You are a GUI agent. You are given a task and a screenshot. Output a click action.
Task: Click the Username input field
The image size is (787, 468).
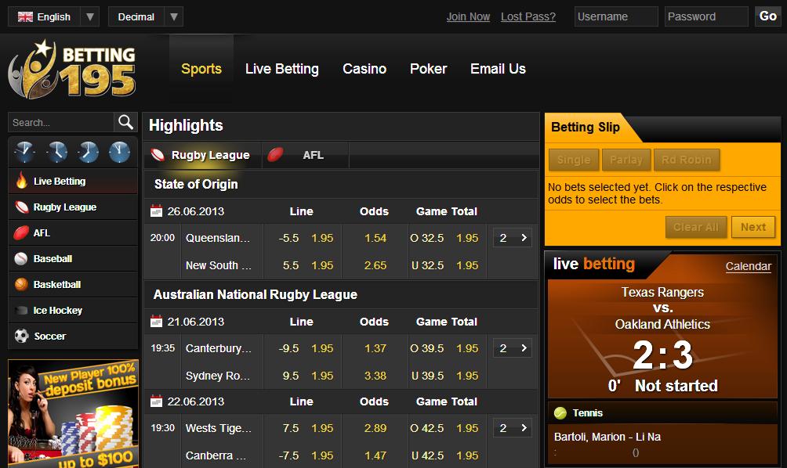pyautogui.click(x=616, y=16)
